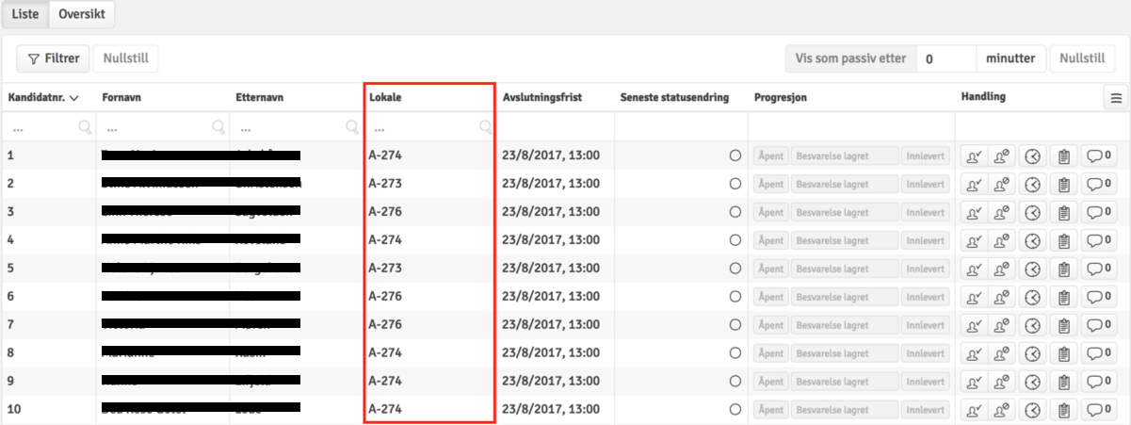
Task: Click the approve-candidate icon for candidate 1
Action: 973,156
